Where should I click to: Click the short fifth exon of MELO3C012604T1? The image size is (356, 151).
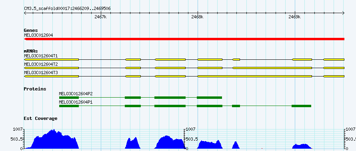[x=236, y=59]
